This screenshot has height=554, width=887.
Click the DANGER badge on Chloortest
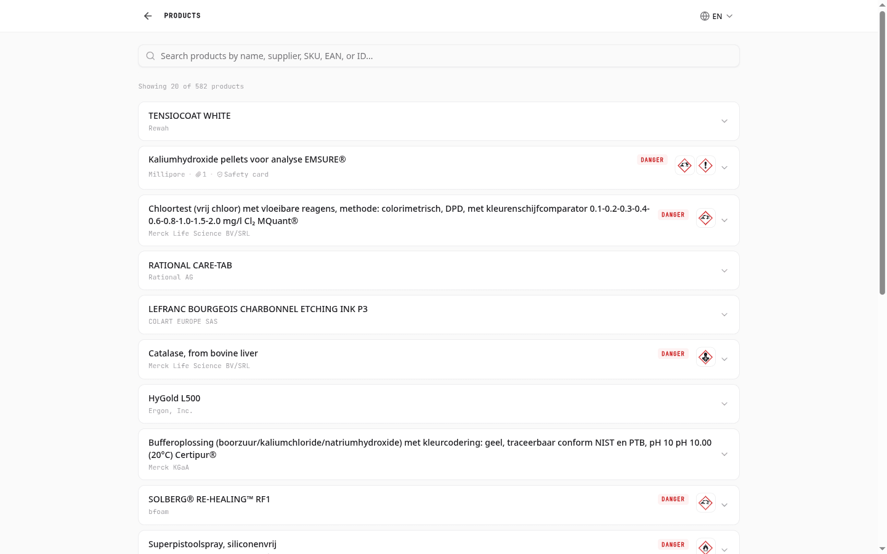pyautogui.click(x=673, y=215)
